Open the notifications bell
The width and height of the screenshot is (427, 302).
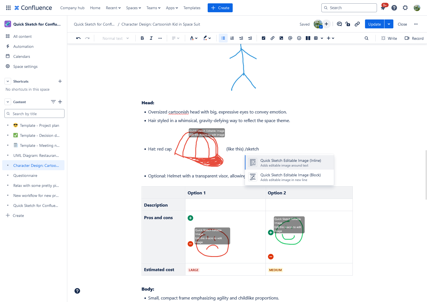383,8
